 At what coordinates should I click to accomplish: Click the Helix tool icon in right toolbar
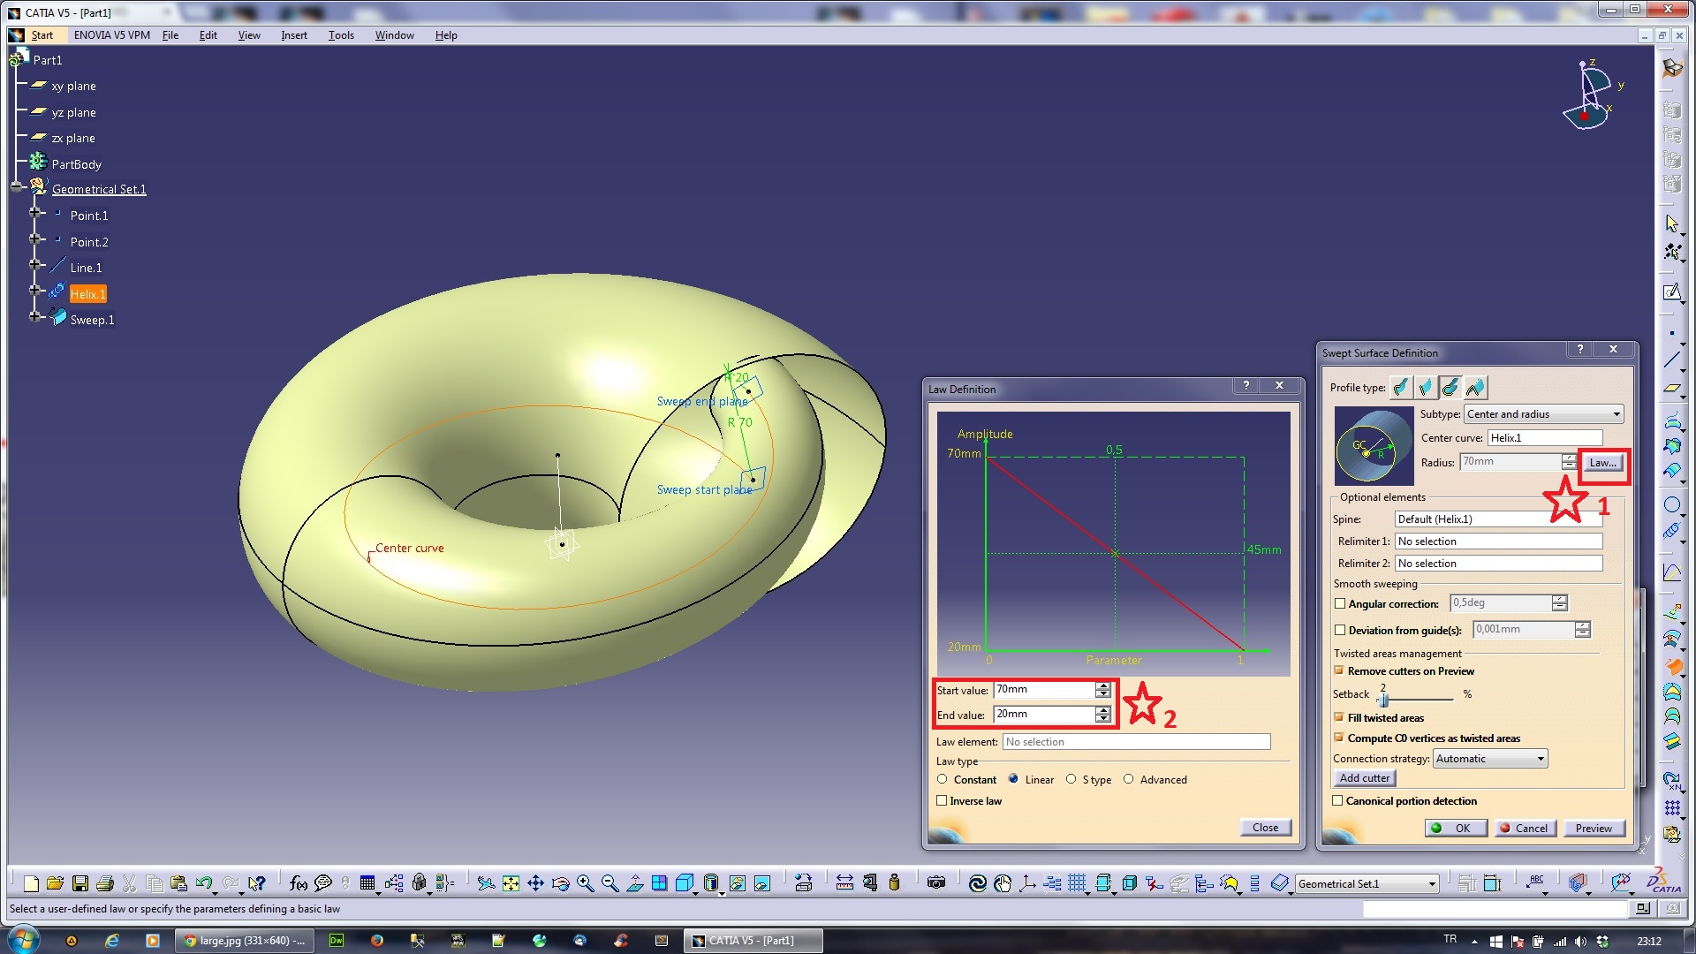coord(1672,530)
